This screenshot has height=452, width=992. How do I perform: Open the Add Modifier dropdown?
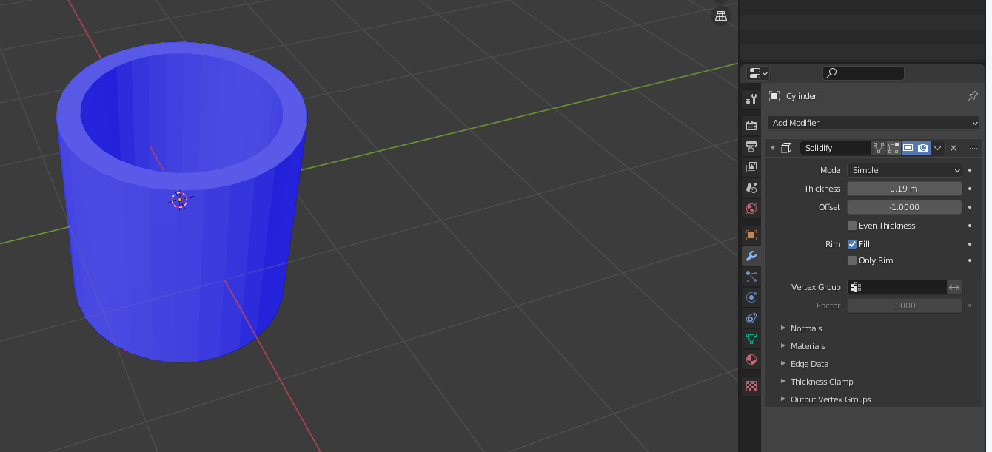pyautogui.click(x=874, y=123)
